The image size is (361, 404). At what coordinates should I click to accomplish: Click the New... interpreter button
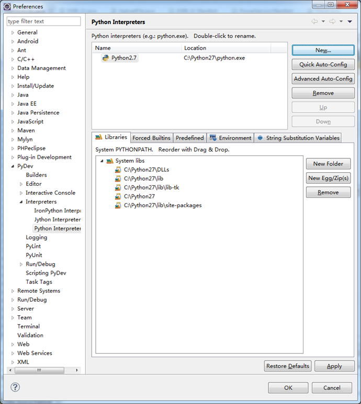(x=323, y=50)
